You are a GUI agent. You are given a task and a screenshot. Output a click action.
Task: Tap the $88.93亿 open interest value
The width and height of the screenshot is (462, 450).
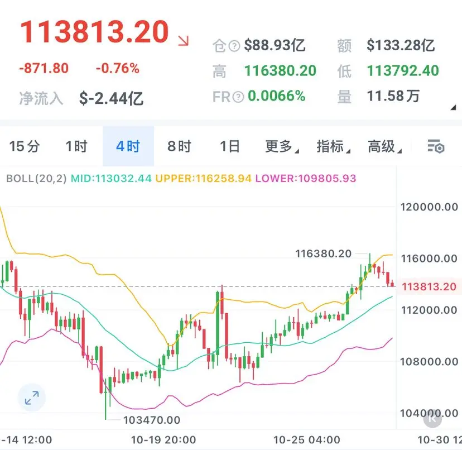point(275,45)
